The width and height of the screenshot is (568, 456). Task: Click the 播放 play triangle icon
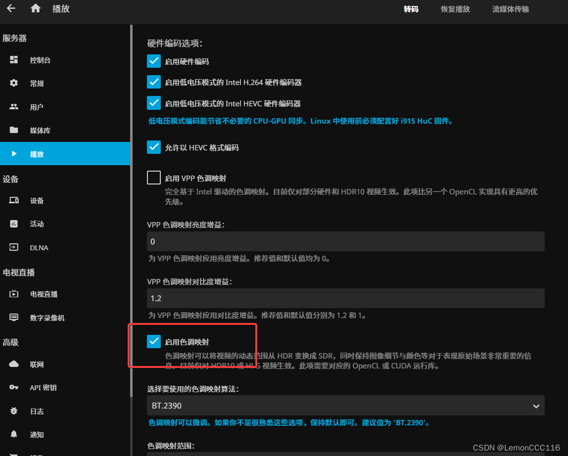coord(14,154)
